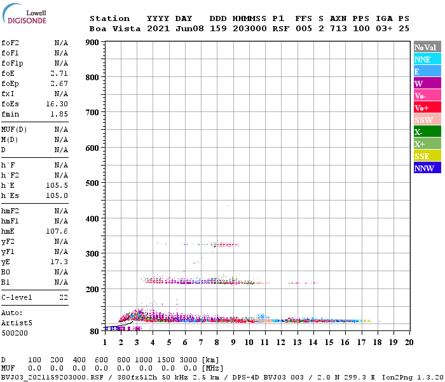Click the hmE value 107.6

tap(57, 231)
